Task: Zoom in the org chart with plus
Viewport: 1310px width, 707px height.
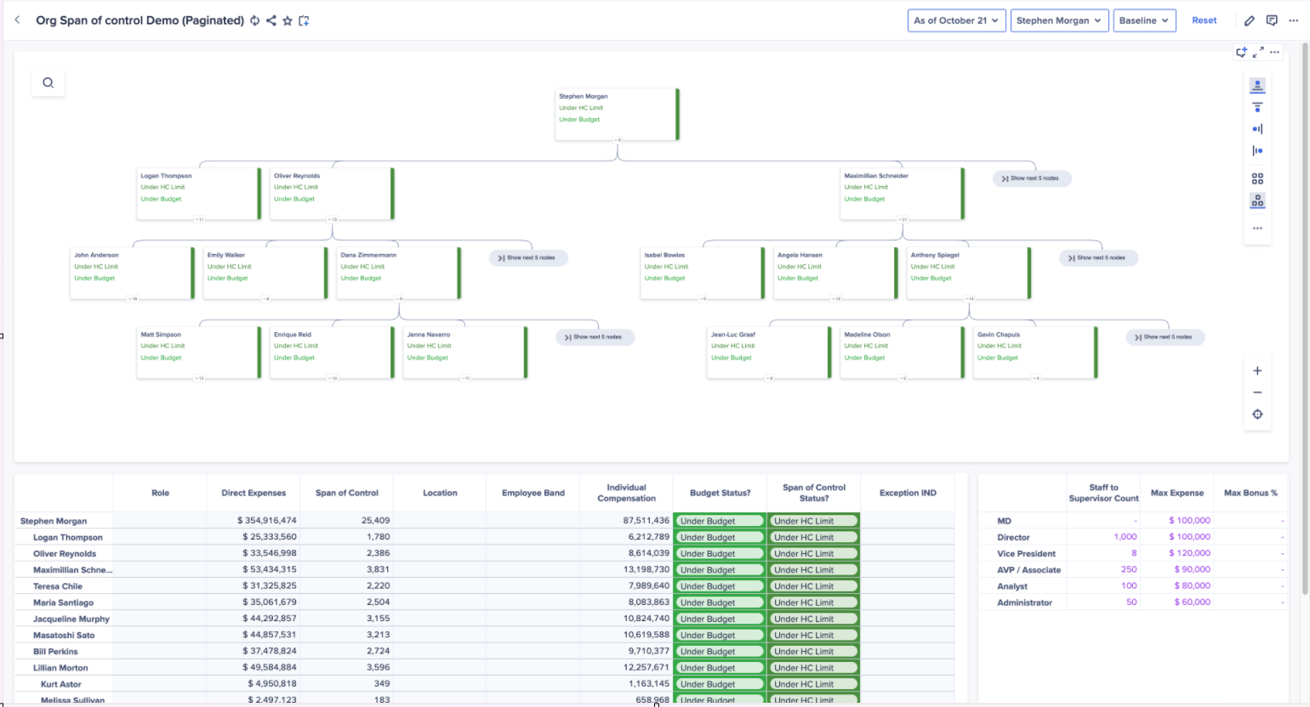Action: tap(1257, 370)
